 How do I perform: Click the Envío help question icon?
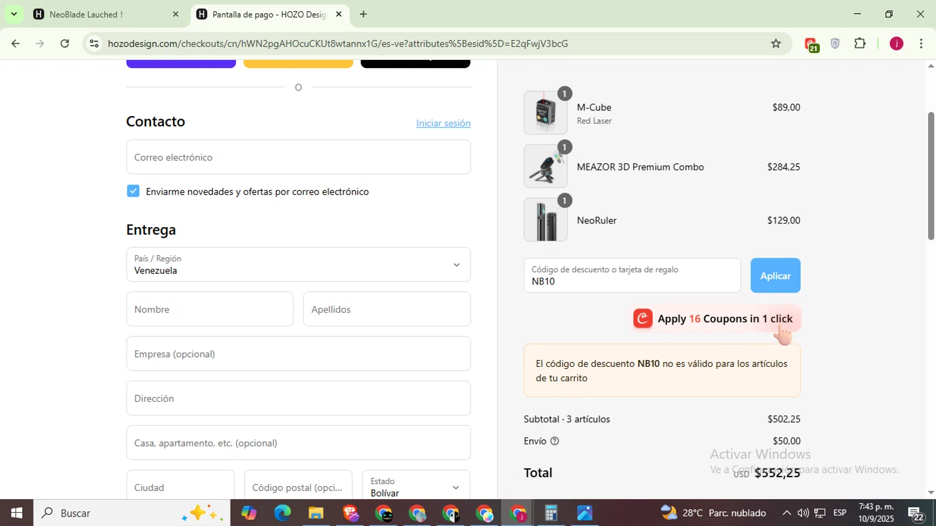[555, 441]
